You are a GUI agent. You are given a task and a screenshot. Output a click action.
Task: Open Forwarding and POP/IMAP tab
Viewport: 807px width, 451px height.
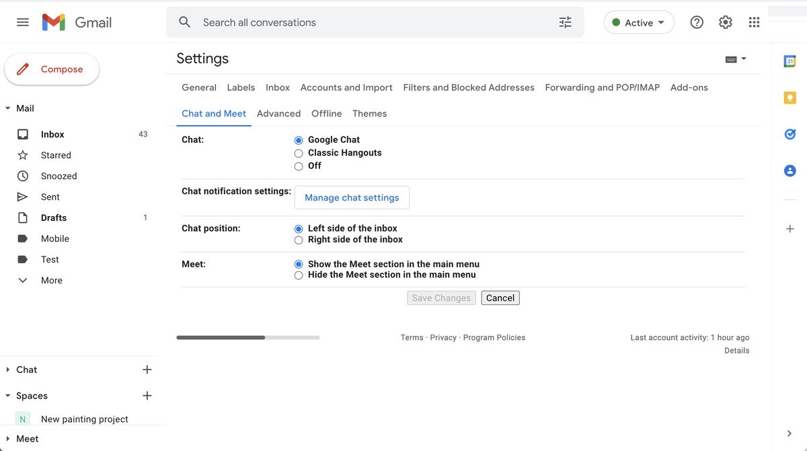(x=603, y=88)
